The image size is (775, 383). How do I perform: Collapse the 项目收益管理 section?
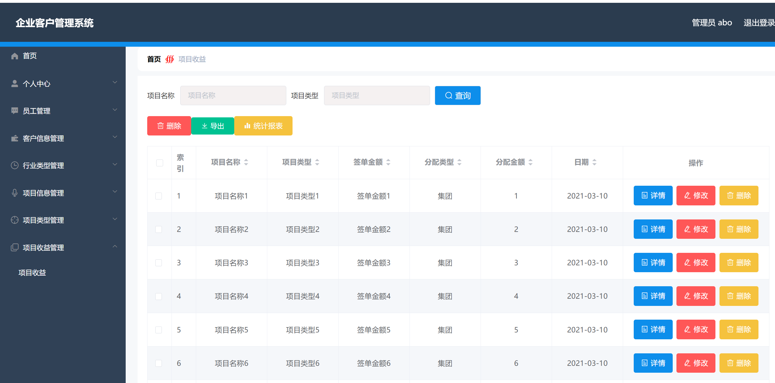coord(115,246)
